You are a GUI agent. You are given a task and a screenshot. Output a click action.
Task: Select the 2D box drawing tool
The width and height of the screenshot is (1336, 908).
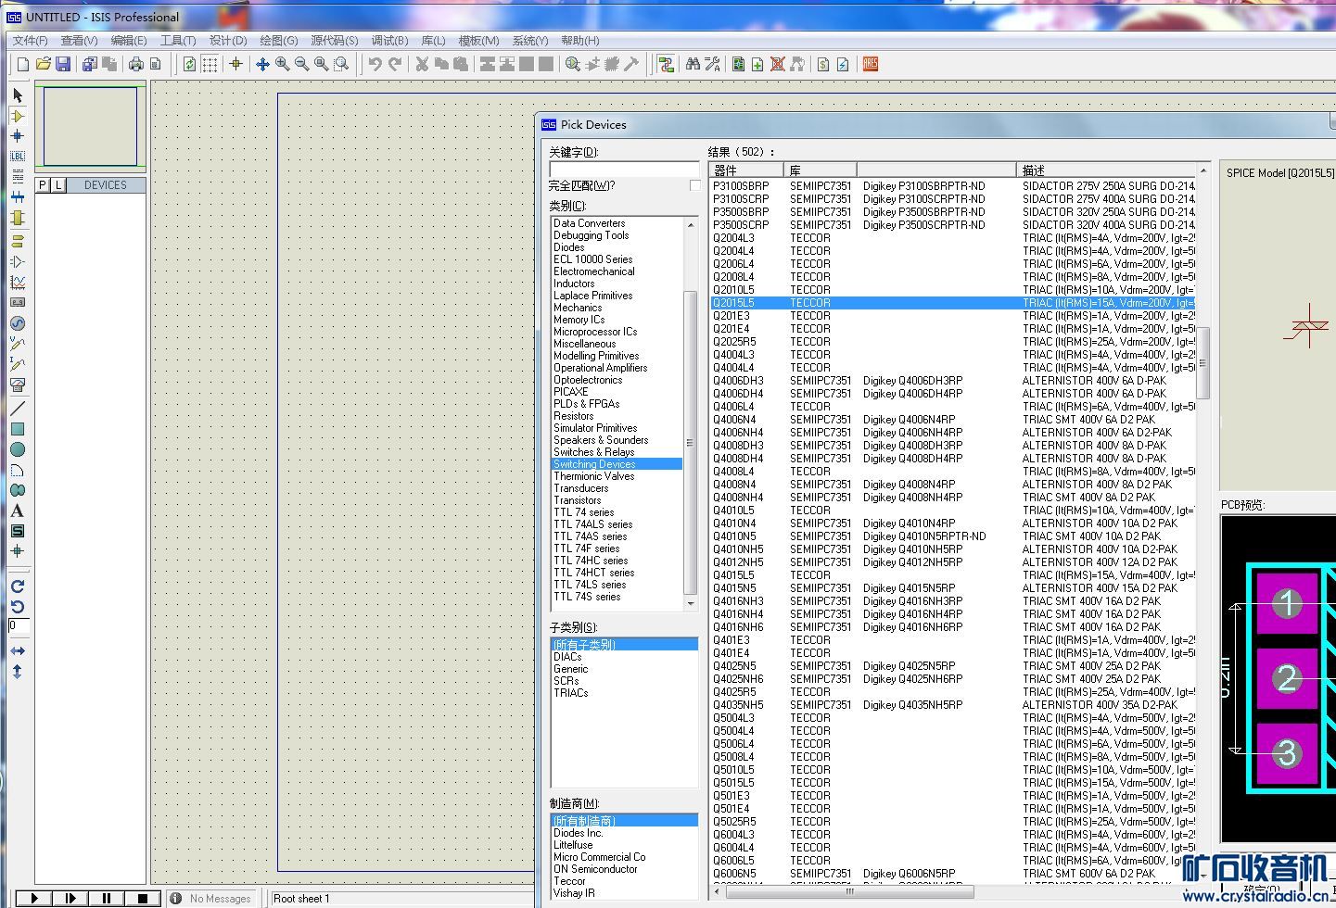[x=18, y=428]
